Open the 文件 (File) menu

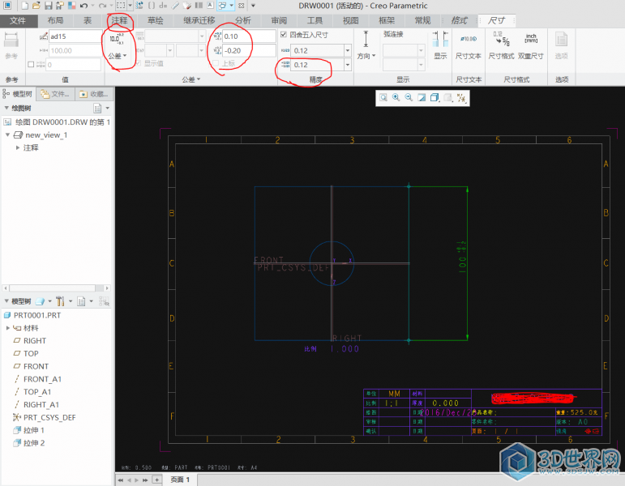click(x=19, y=21)
